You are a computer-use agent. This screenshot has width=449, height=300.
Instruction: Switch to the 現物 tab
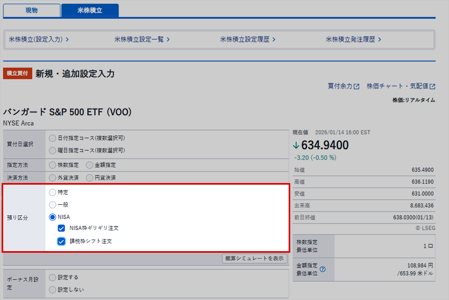pos(31,11)
